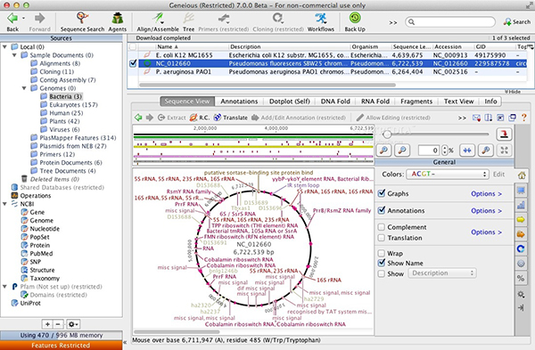The image size is (535, 350).
Task: Open the Description show dropdown
Action: [442, 273]
